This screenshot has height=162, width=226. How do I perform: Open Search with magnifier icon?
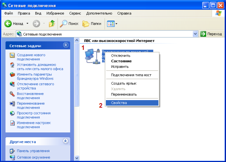click(63, 24)
